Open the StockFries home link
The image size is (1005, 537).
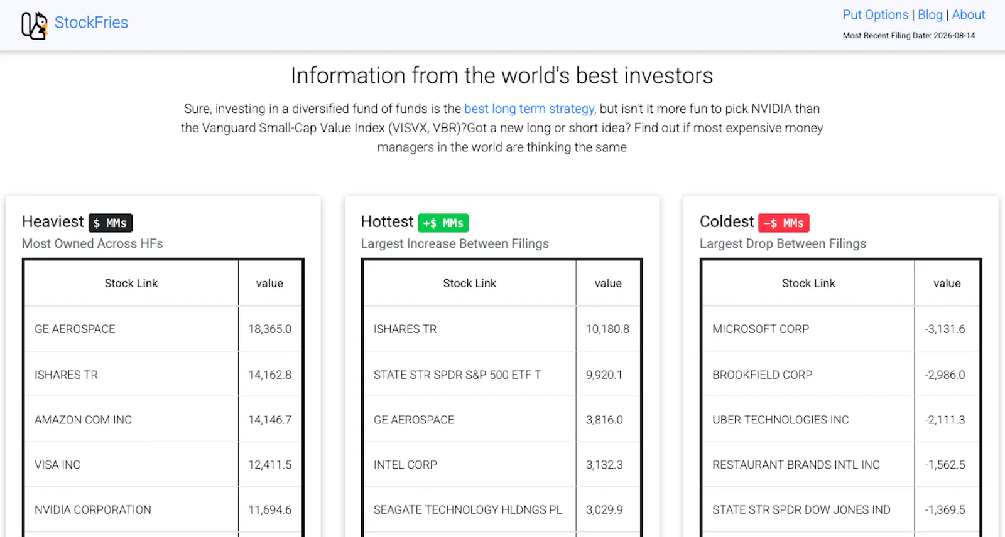click(91, 23)
